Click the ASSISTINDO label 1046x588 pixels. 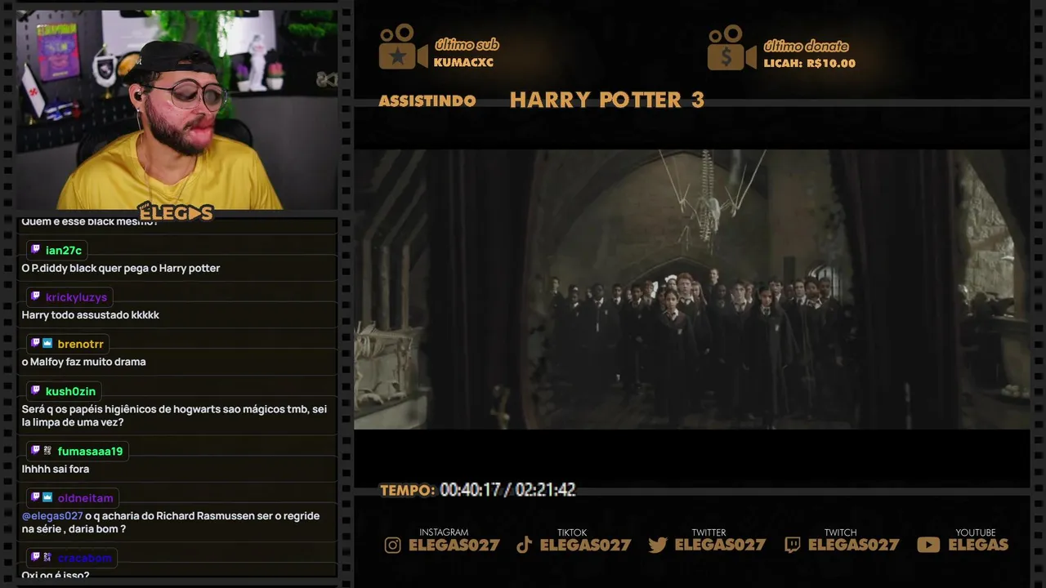[427, 100]
